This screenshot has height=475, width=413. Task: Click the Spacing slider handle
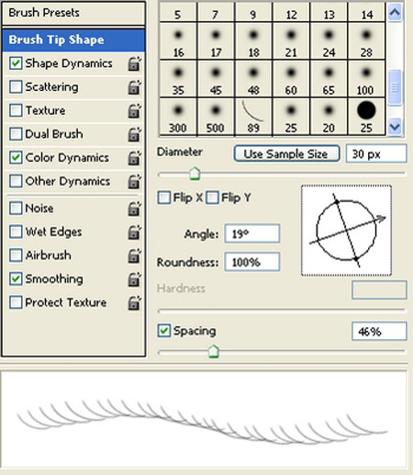[x=213, y=351]
